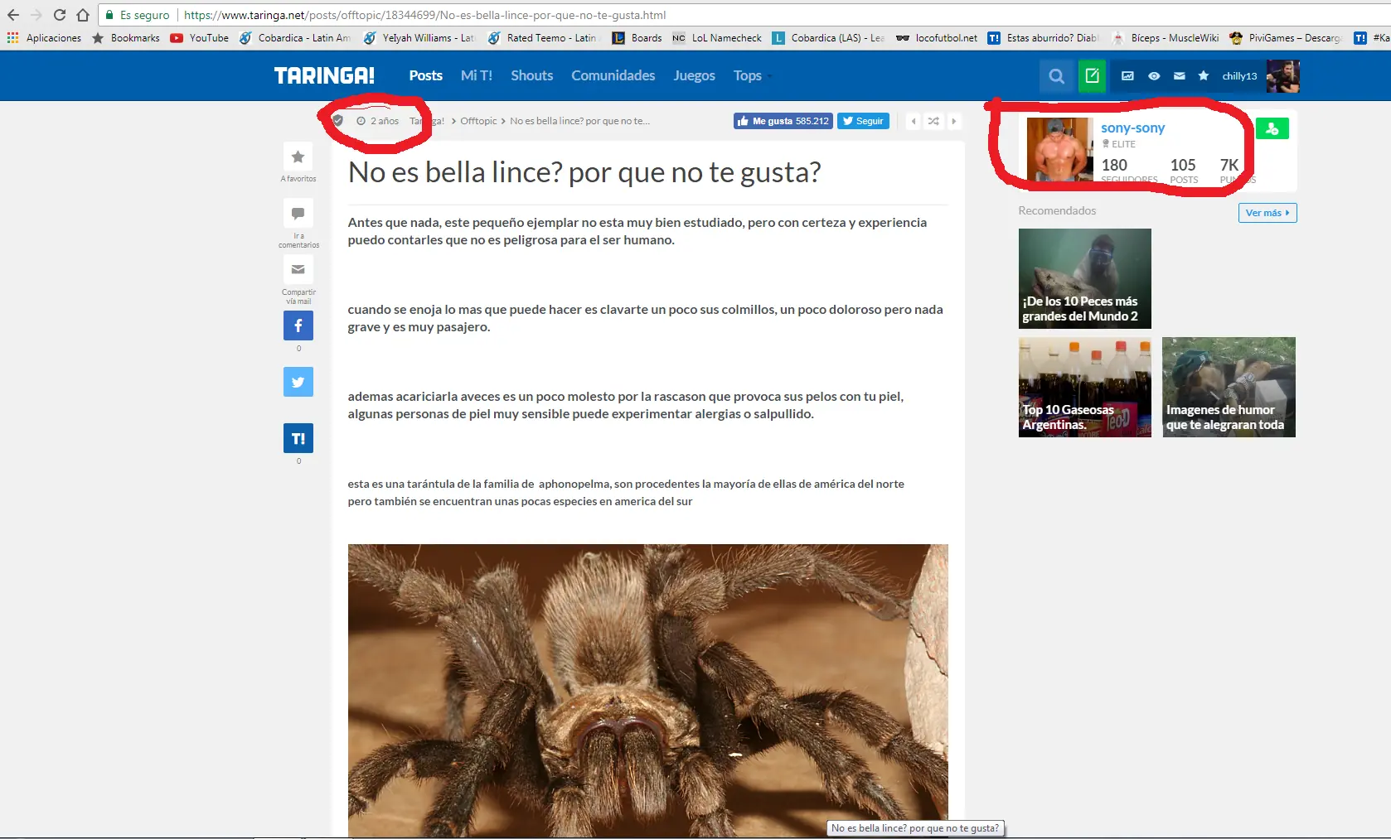Open the Taringa search icon
Image resolution: width=1391 pixels, height=839 pixels.
click(1056, 76)
